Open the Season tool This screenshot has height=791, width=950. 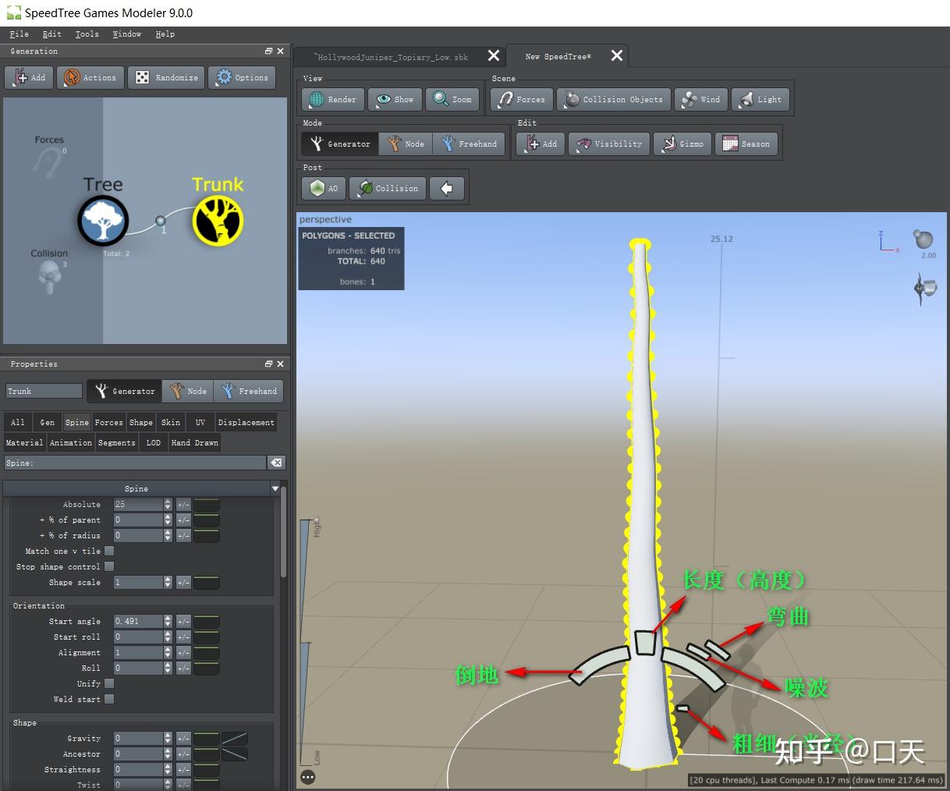(746, 144)
